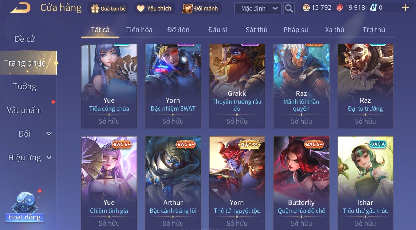Open Yorn Đặc nhiệm SWAT skin card

click(x=173, y=86)
